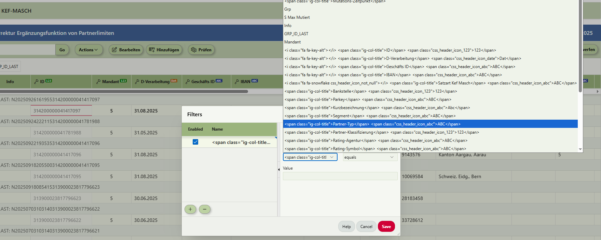Image resolution: width=601 pixels, height=240 pixels.
Task: Add a new filter with plus button
Action: coord(190,209)
